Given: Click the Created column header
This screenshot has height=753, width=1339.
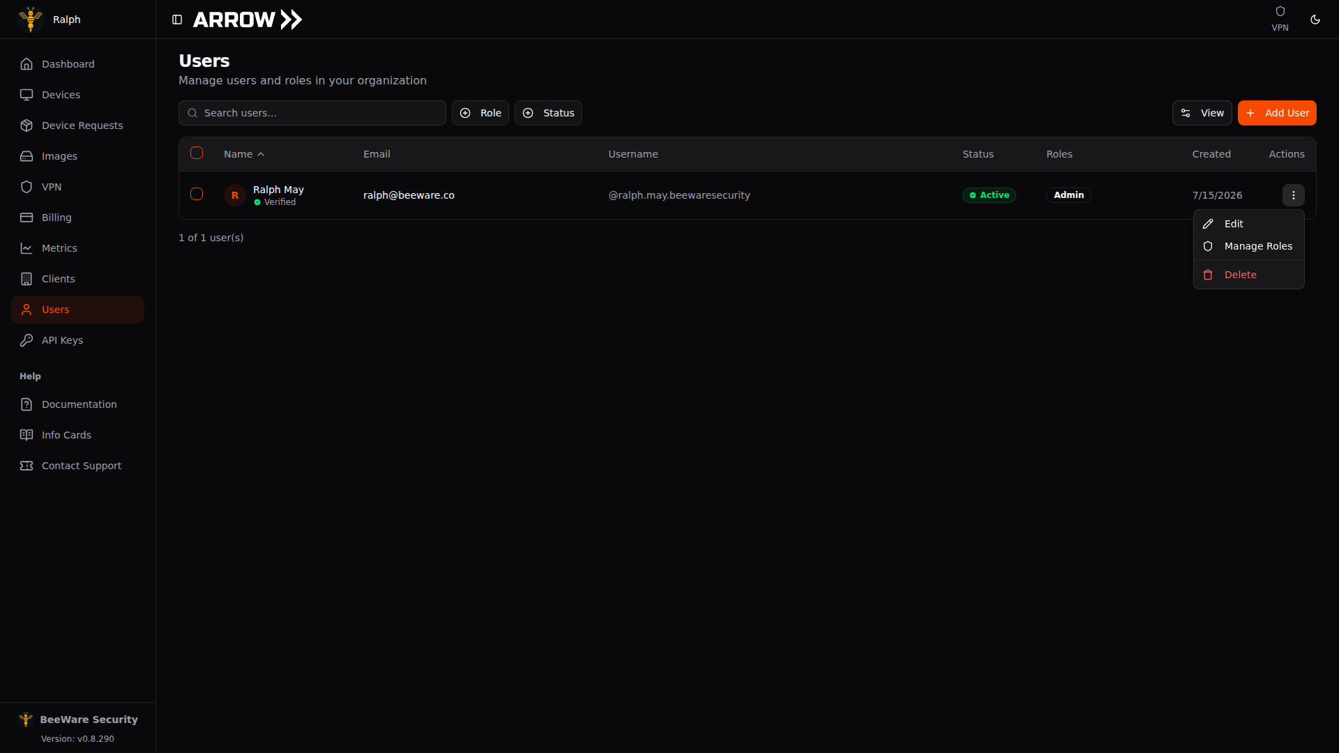Looking at the screenshot, I should coord(1211,154).
